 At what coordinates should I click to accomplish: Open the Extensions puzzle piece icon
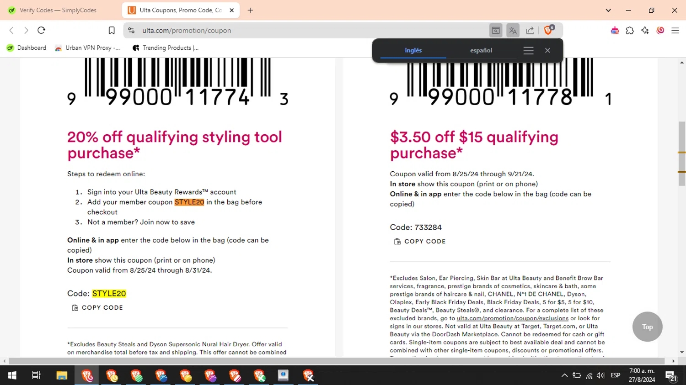click(x=630, y=31)
